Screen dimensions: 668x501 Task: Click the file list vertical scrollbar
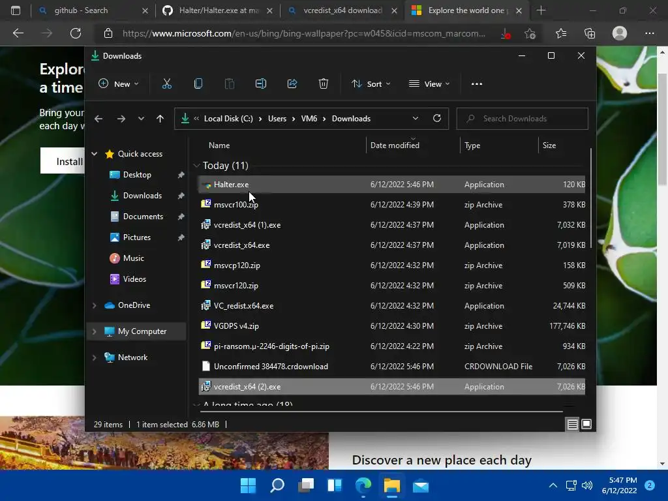(591, 198)
